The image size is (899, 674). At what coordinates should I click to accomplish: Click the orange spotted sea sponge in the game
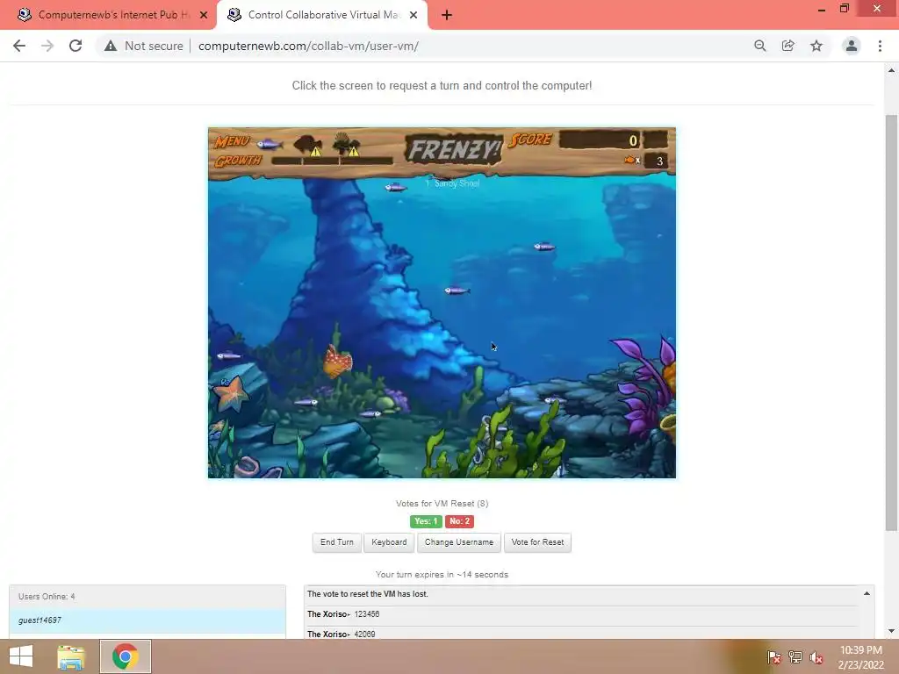click(338, 361)
